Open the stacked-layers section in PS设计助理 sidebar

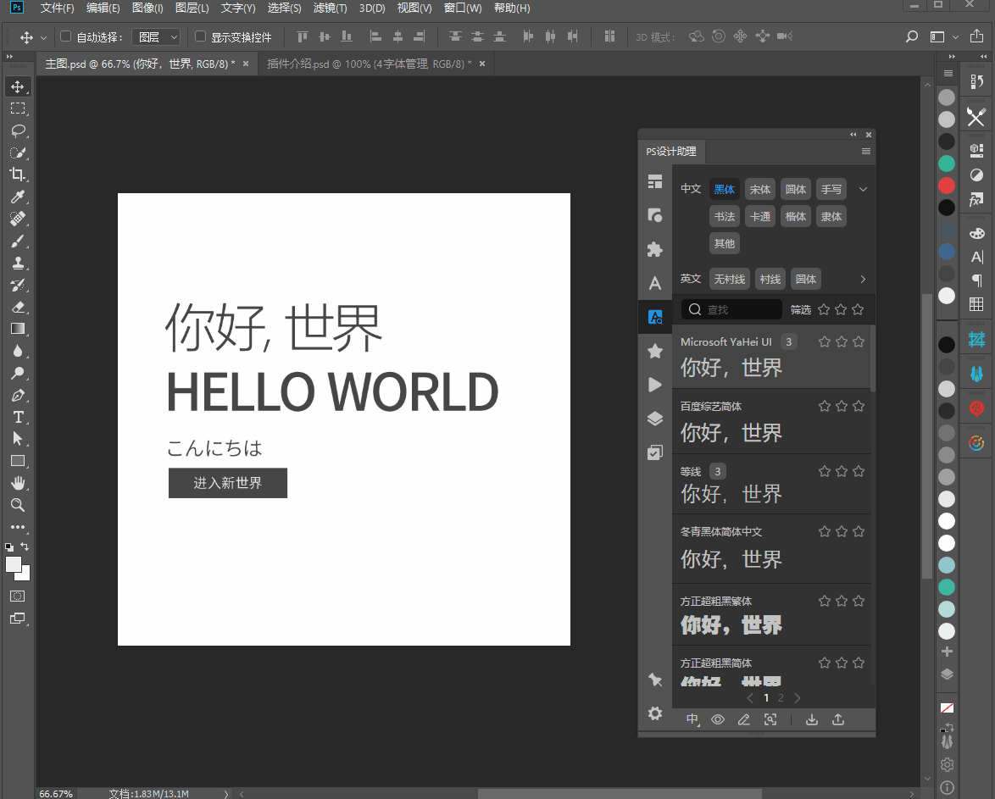click(x=655, y=419)
